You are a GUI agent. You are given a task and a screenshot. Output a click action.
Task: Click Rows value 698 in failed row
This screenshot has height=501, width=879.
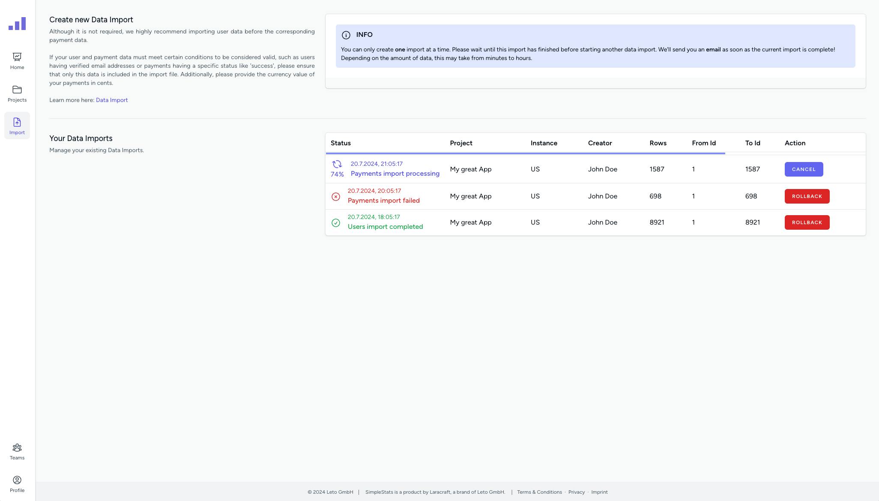click(655, 196)
